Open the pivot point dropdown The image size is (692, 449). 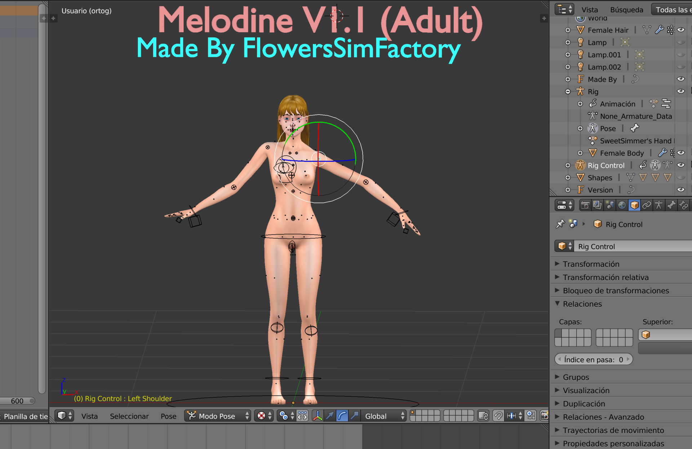286,416
